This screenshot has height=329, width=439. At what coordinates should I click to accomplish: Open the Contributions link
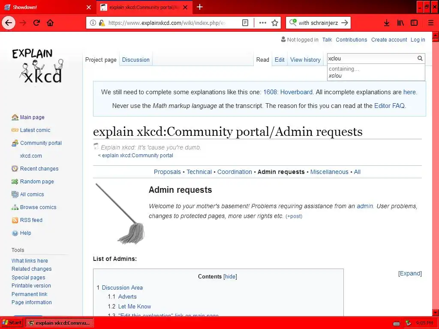coord(352,40)
